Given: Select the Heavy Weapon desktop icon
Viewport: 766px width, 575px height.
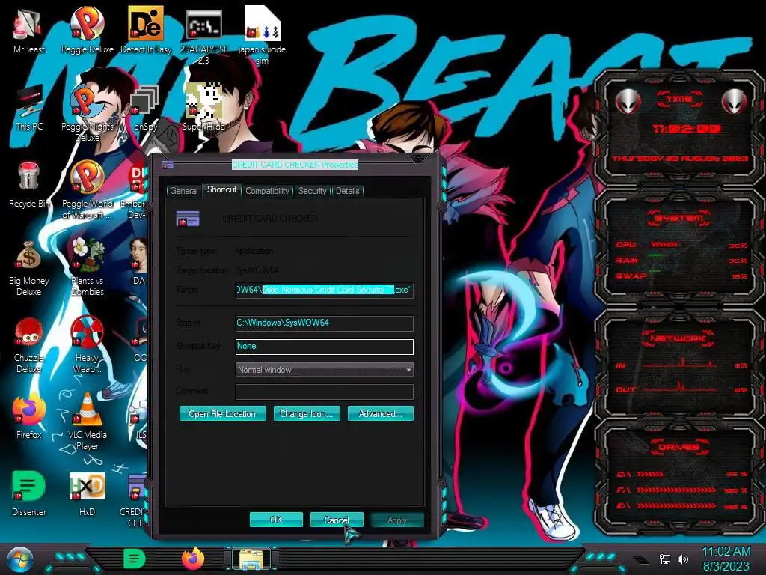Looking at the screenshot, I should point(87,343).
